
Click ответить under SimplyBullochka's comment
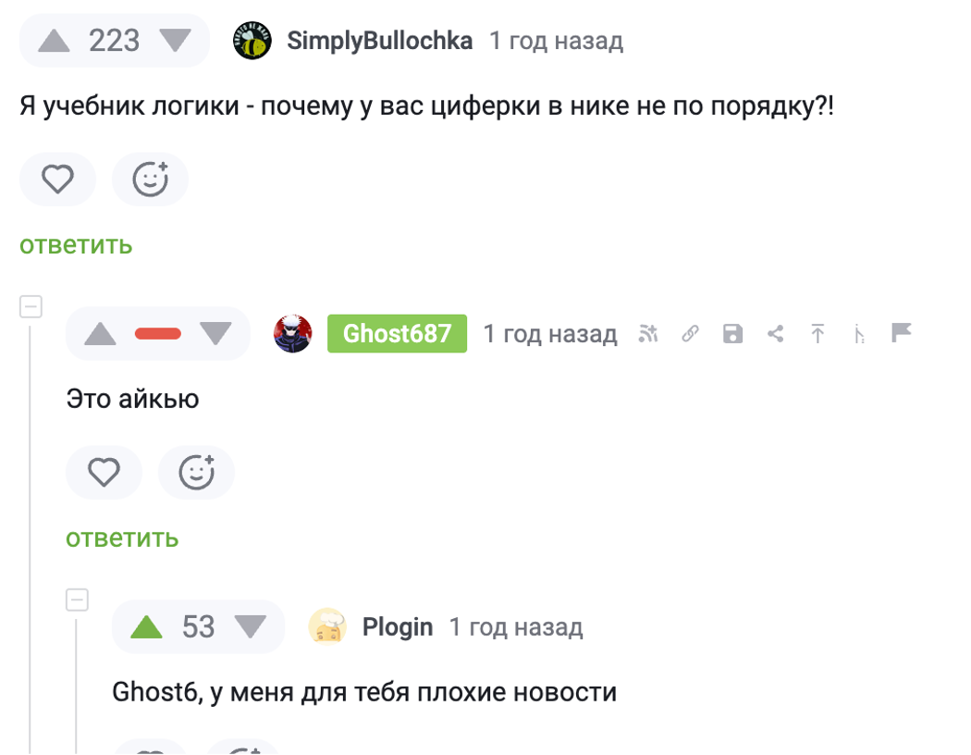(x=76, y=245)
